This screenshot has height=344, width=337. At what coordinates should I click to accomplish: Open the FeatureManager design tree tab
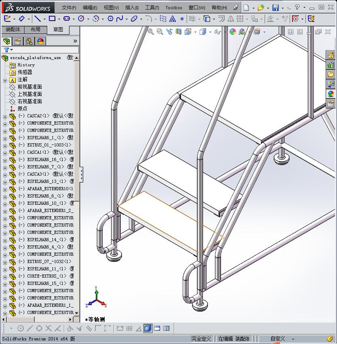click(6, 41)
